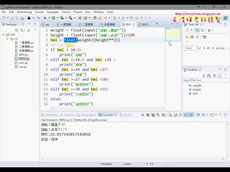This screenshot has width=230, height=172.
Task: Click Clear Console icon
Action: (170, 115)
